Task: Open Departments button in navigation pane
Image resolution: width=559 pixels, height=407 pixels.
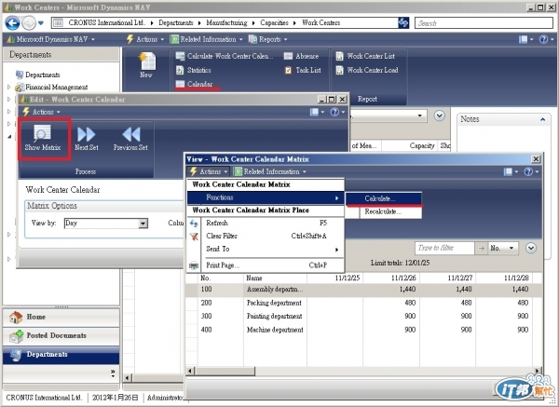Action: click(x=61, y=355)
